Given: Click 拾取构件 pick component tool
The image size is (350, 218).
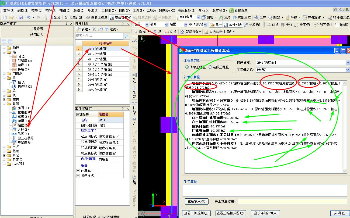Looking at the screenshot, I should pyautogui.click(x=253, y=25).
